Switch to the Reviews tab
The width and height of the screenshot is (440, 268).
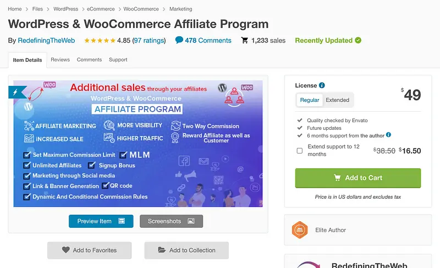[60, 59]
